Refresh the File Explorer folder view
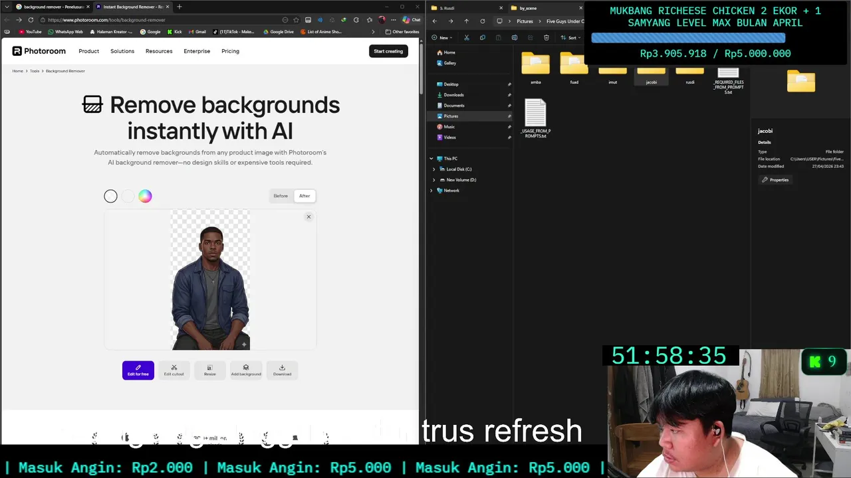This screenshot has width=851, height=478. pyautogui.click(x=483, y=21)
